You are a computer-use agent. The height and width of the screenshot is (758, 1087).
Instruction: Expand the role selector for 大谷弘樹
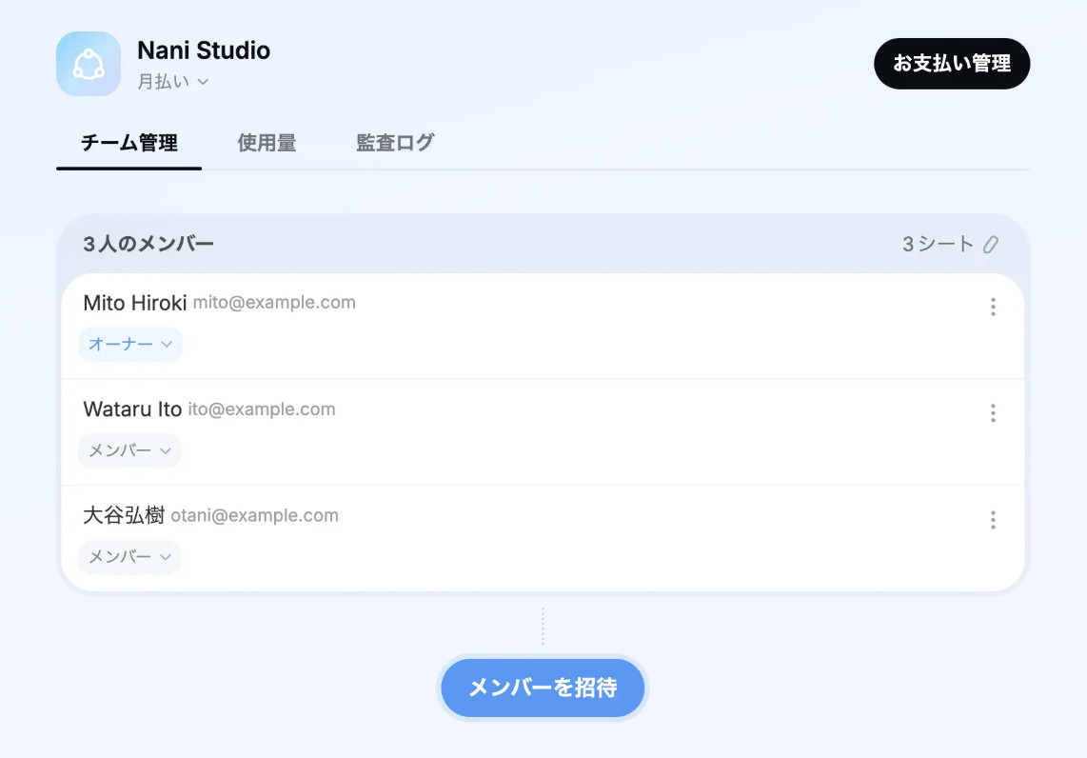coord(128,557)
